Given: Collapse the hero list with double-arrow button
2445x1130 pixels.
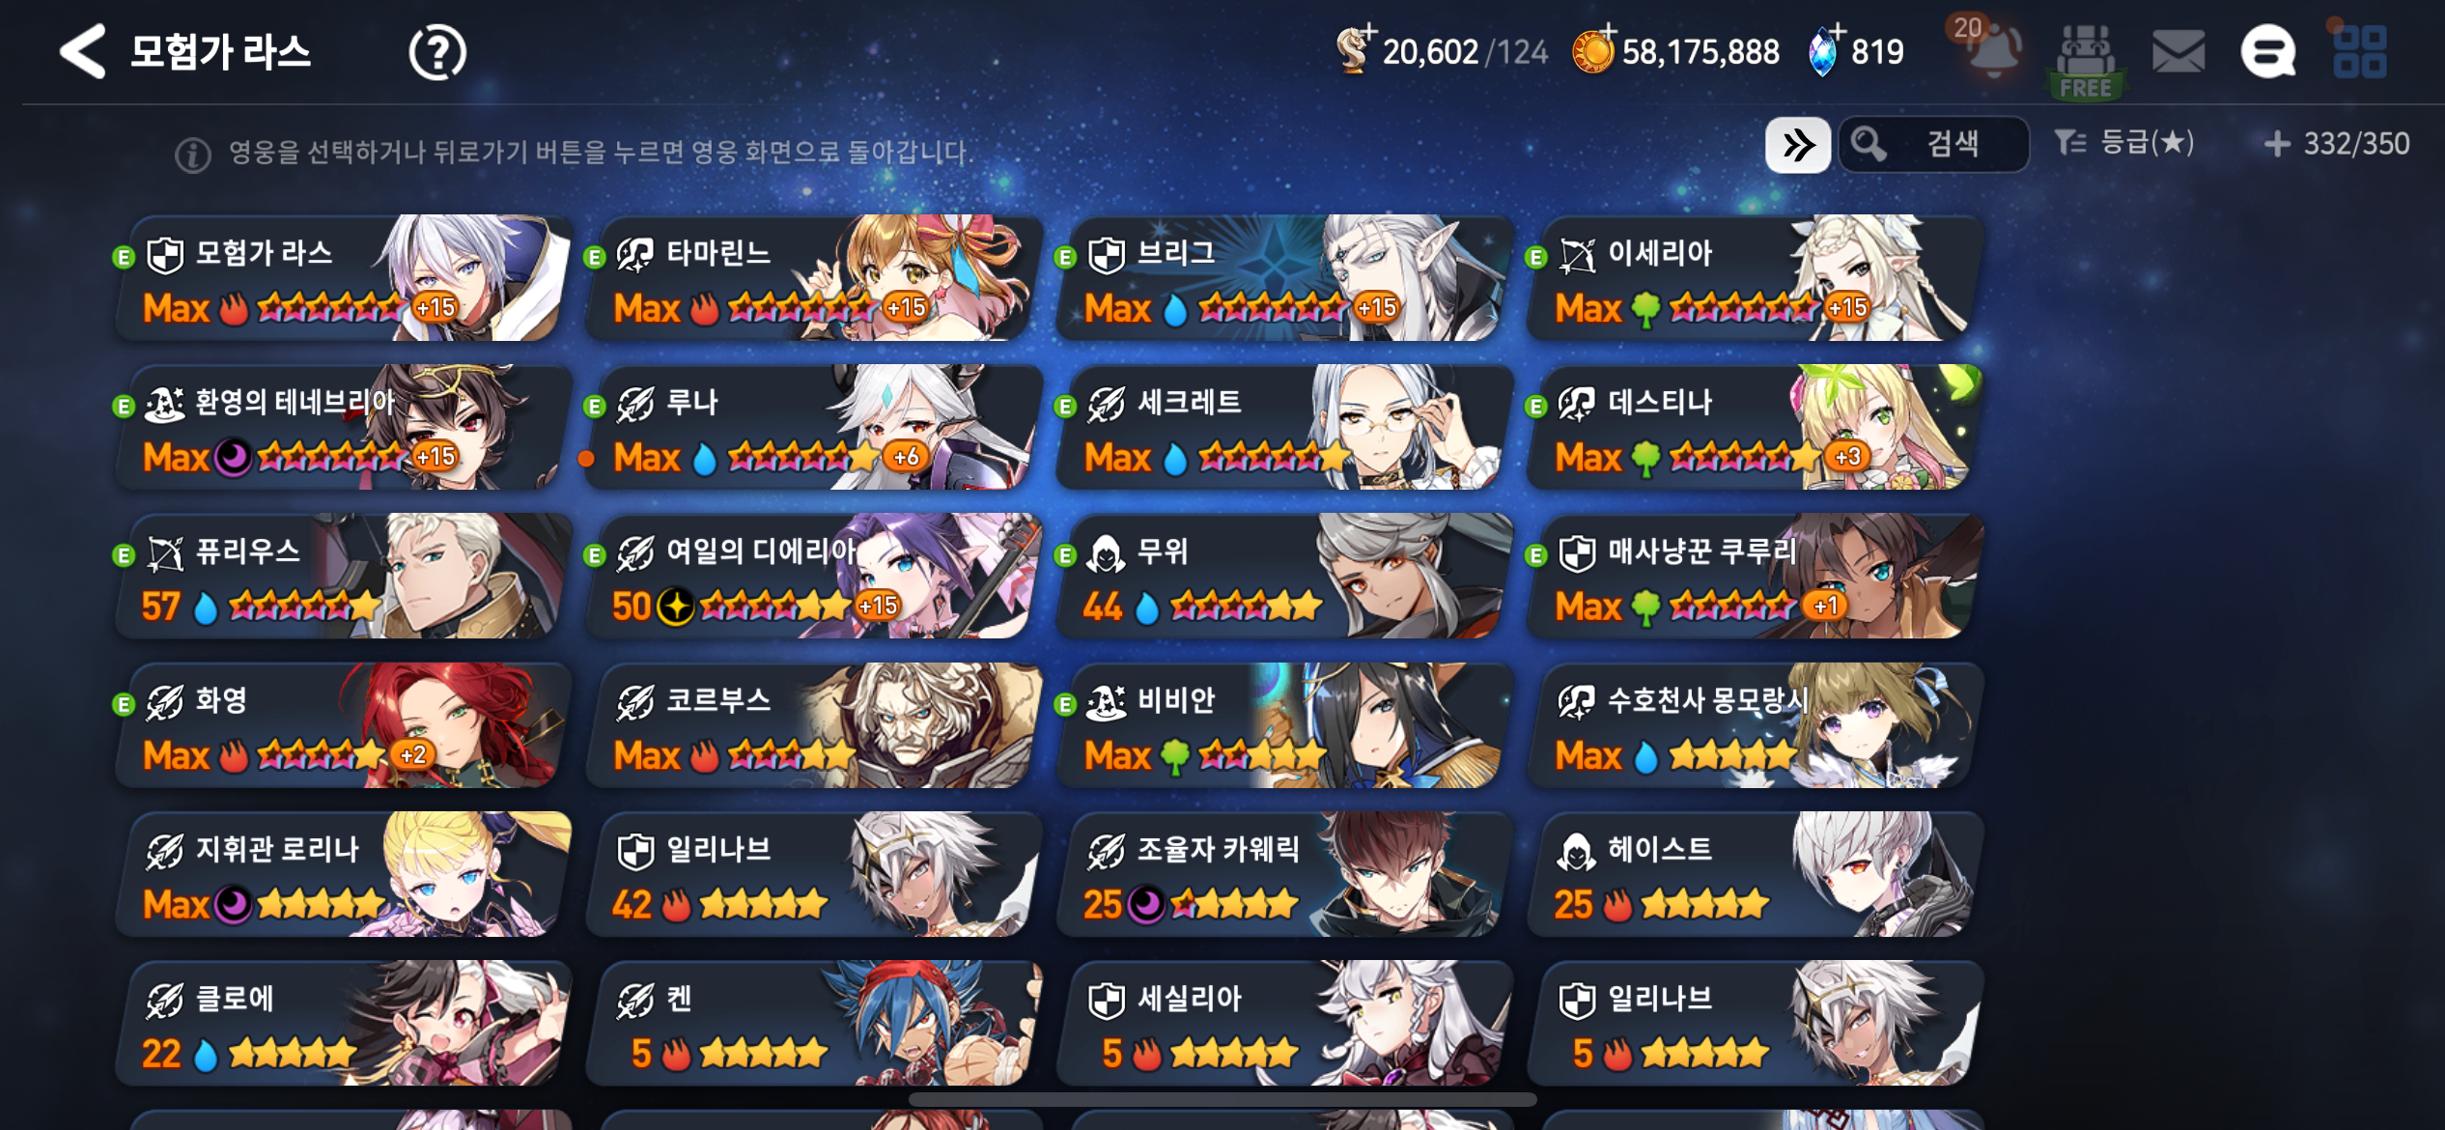Looking at the screenshot, I should 1797,145.
